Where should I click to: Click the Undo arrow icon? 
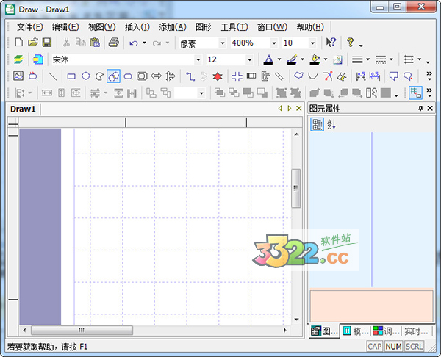[133, 43]
